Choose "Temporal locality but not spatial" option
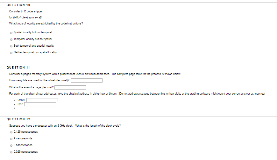This screenshot has height=160, width=277. 12,39
